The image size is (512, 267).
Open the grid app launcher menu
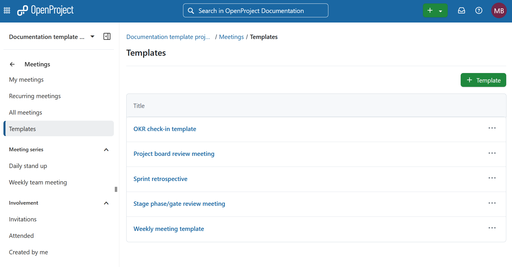(x=7, y=10)
